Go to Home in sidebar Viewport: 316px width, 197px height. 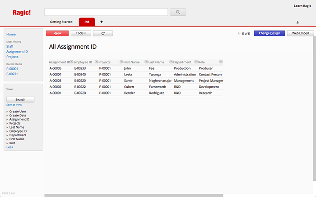pos(11,34)
